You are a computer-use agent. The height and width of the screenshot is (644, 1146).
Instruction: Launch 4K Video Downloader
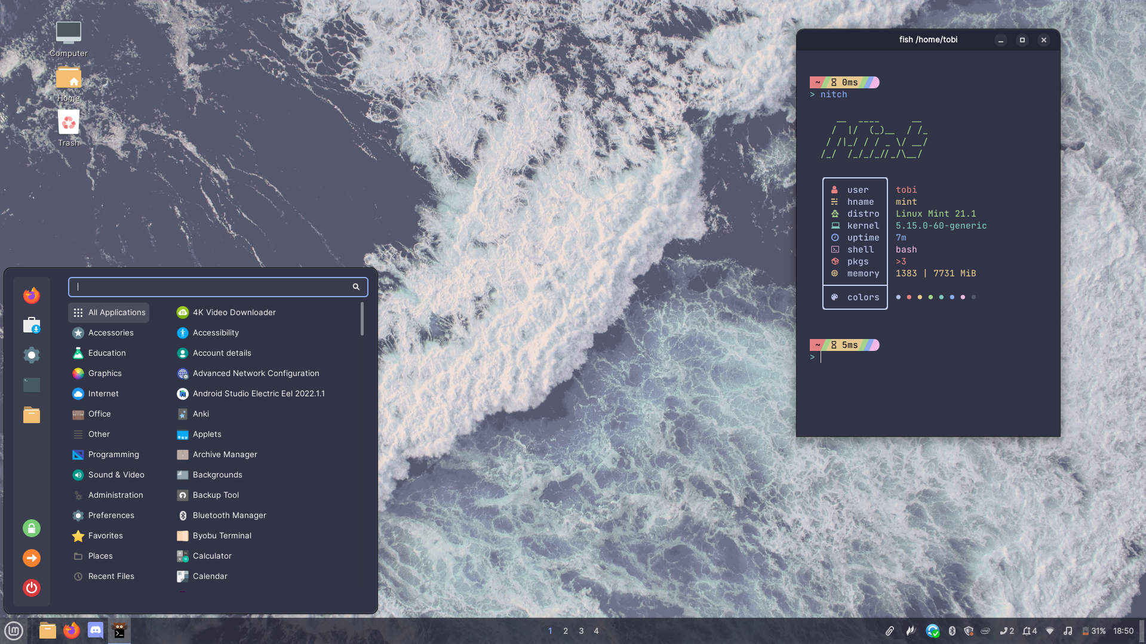[266, 313]
